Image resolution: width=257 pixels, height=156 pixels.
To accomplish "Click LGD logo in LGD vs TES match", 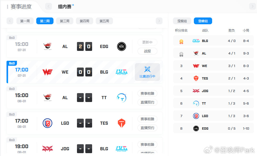I will tap(47, 123).
